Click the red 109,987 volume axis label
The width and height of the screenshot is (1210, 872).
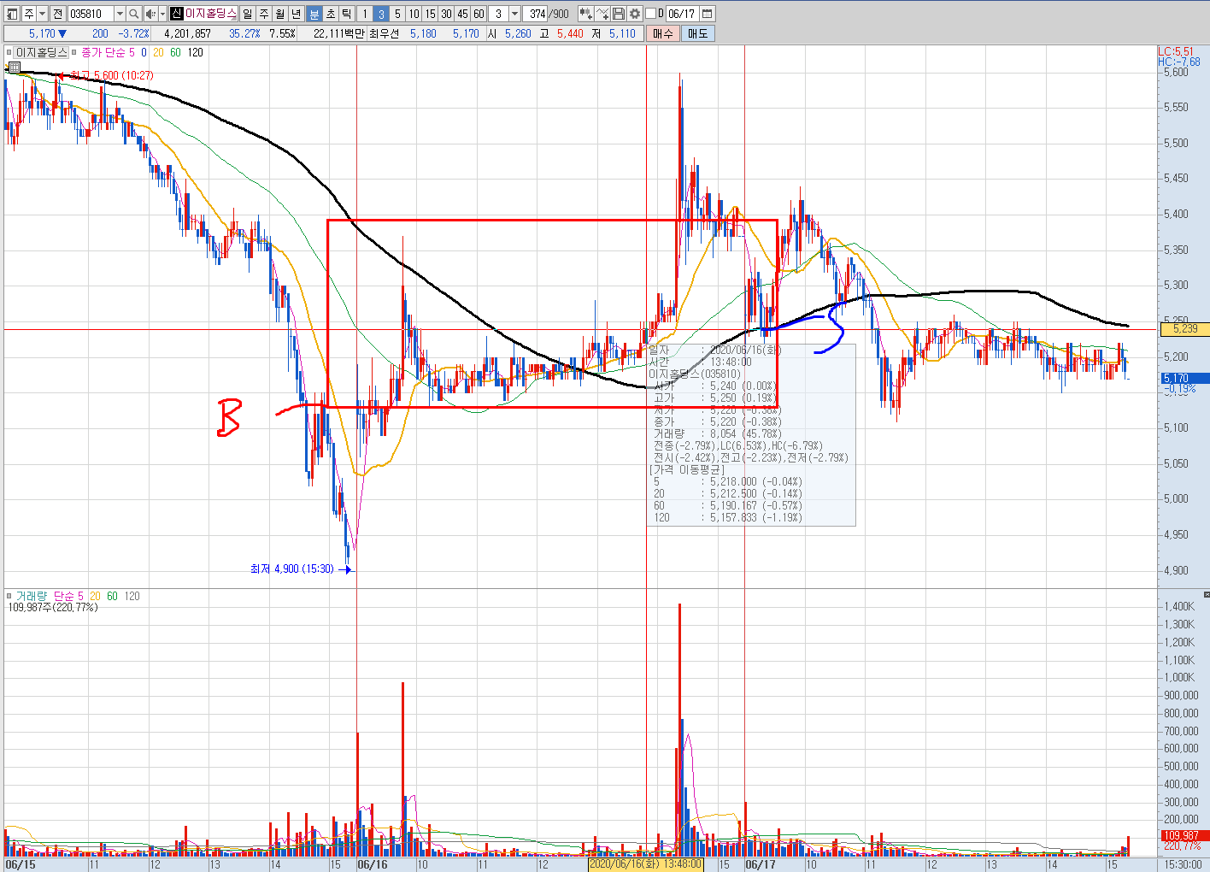click(x=1184, y=835)
